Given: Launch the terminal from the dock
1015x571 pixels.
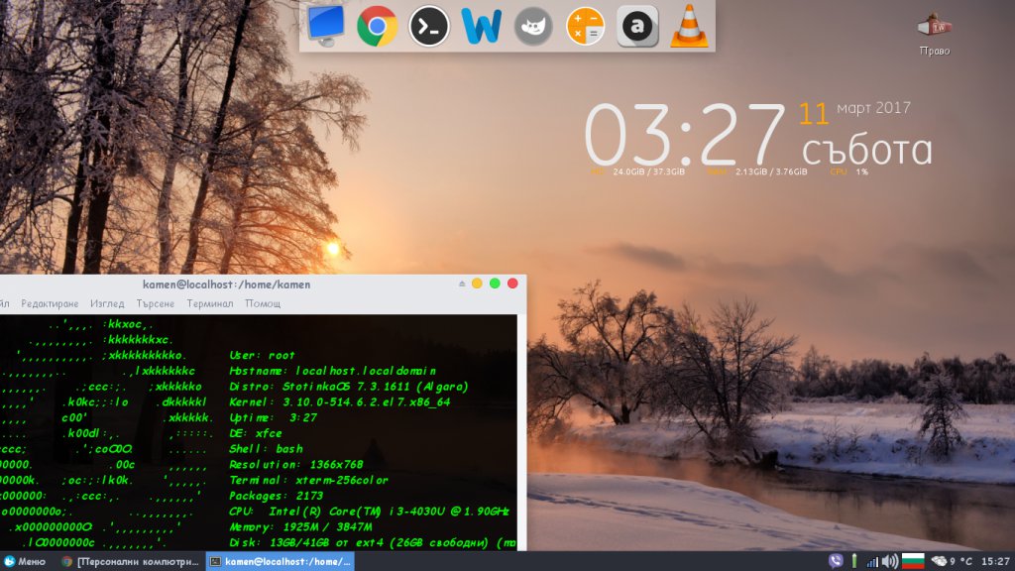Looking at the screenshot, I should pyautogui.click(x=429, y=26).
